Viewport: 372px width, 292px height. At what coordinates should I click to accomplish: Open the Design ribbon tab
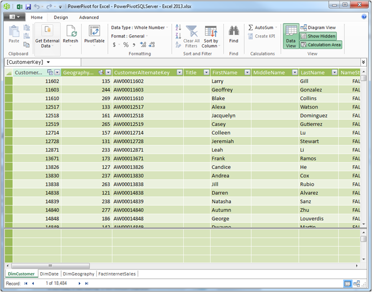coord(61,17)
